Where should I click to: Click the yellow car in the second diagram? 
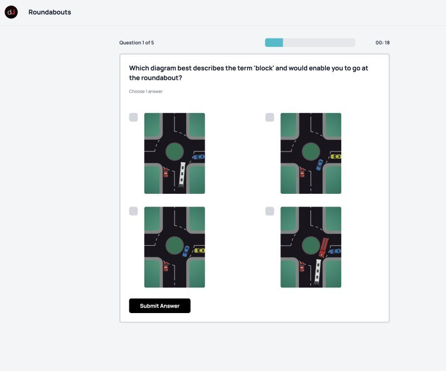335,157
